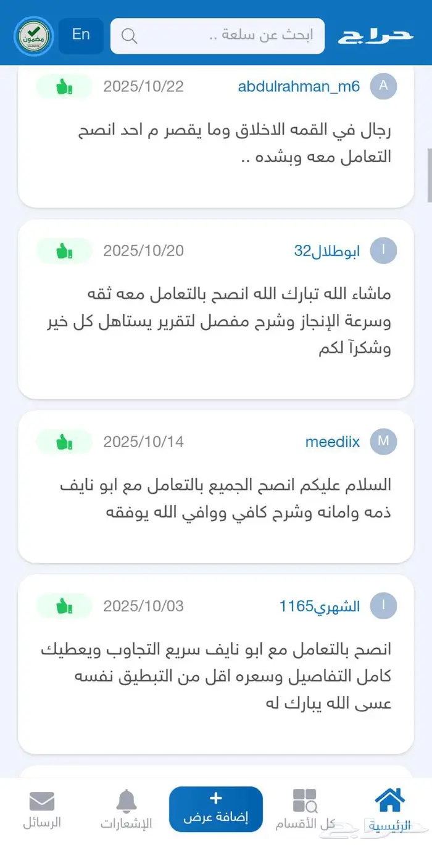Click the magnifying glass search icon
Image resolution: width=432 pixels, height=845 pixels.
[130, 36]
